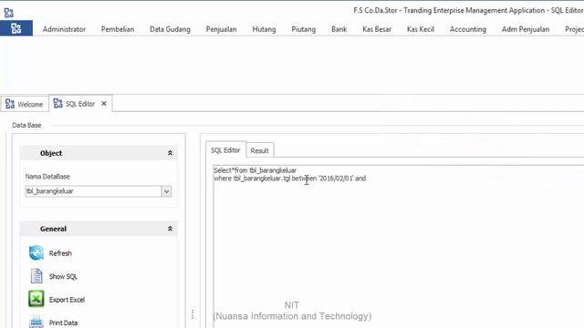Click the Nama DataBase label

pos(47,176)
